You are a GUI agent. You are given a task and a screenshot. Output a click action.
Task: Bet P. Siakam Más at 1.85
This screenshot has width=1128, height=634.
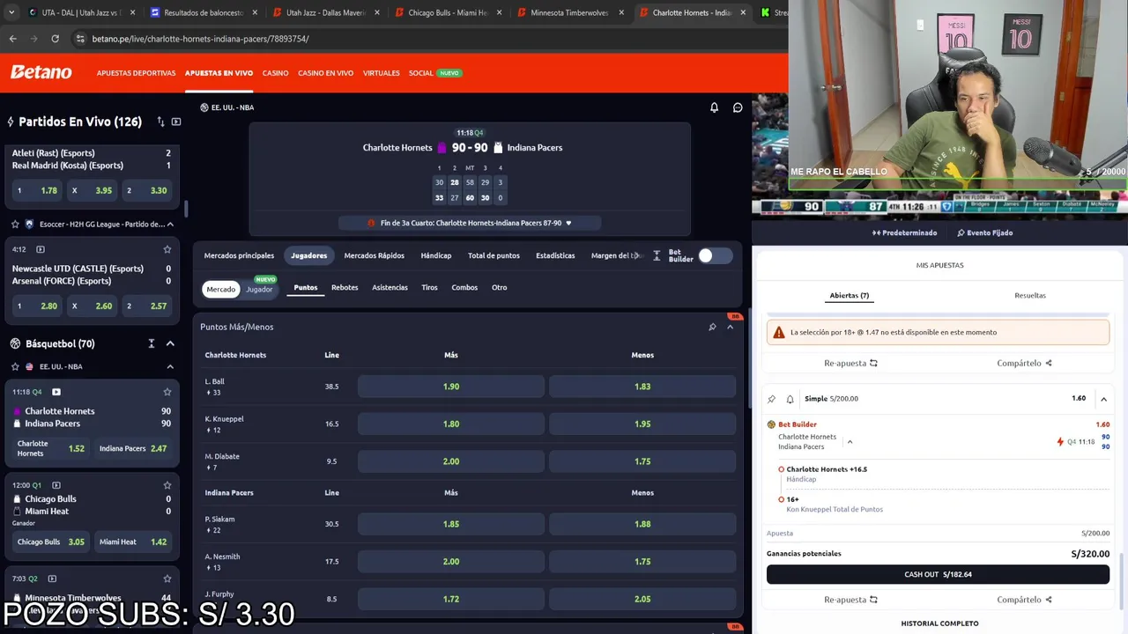point(451,524)
